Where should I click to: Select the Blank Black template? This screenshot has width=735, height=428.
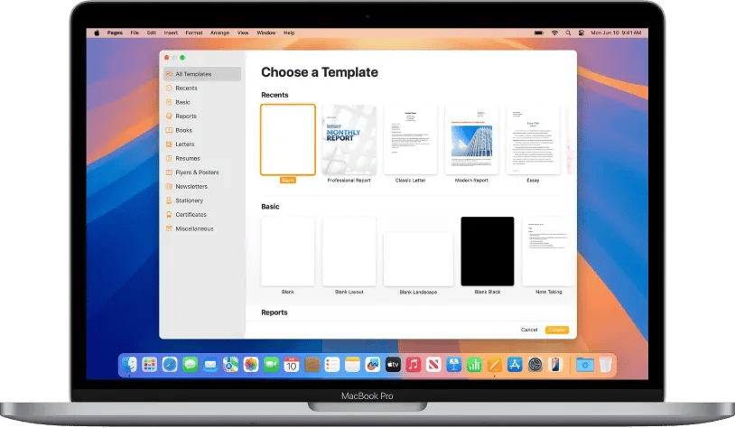click(x=488, y=251)
